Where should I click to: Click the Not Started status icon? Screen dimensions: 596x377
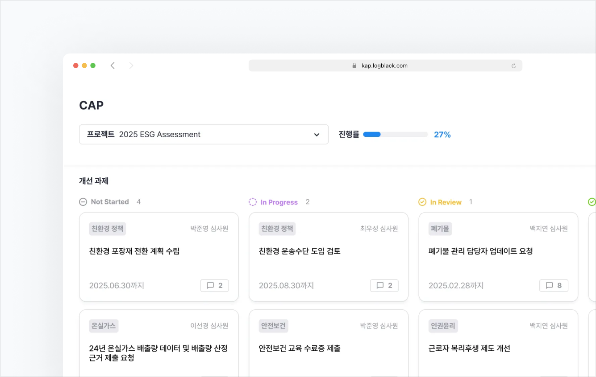[x=83, y=202]
